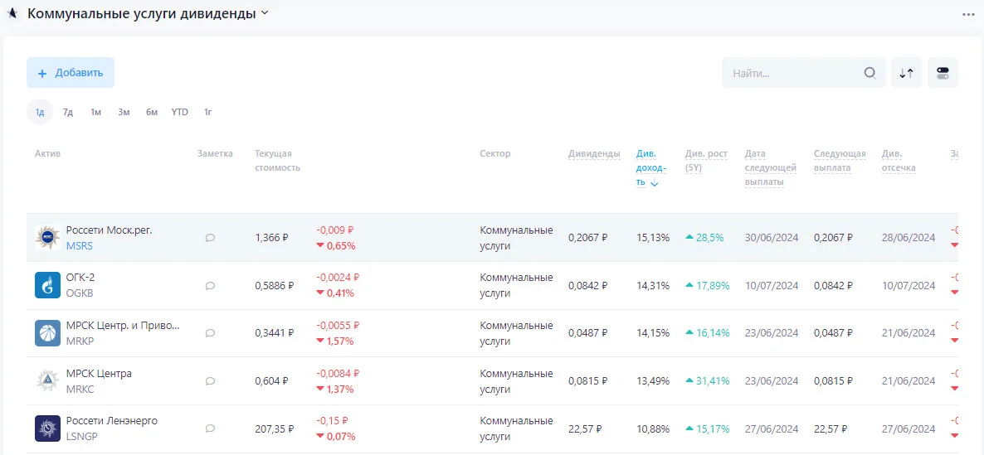Click the 30/06/2024 next payment date
Viewport: 984px width, 455px height.
pos(772,238)
